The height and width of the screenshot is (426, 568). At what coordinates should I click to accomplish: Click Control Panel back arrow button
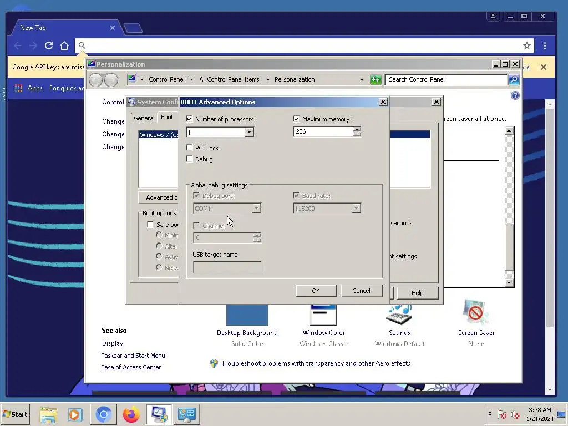click(x=95, y=80)
